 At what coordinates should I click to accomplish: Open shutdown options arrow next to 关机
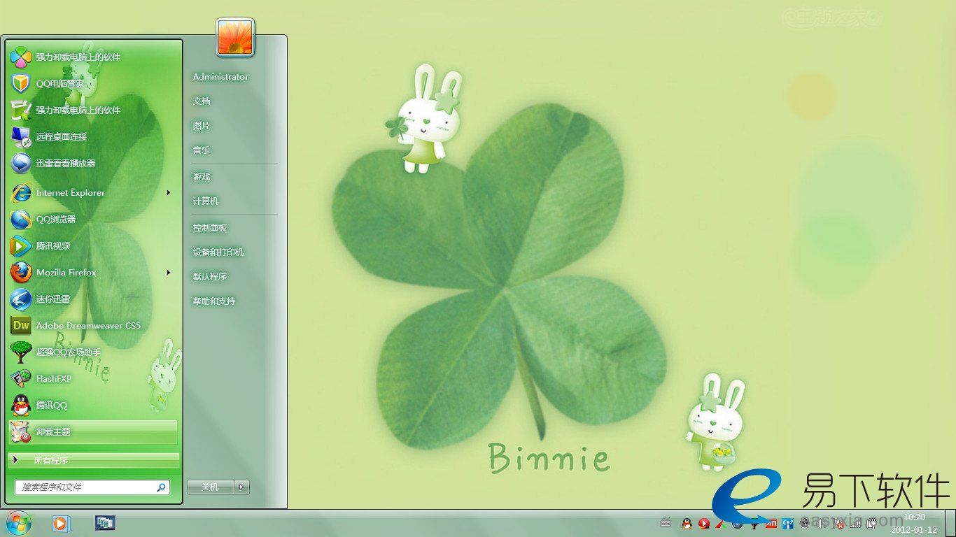(242, 487)
